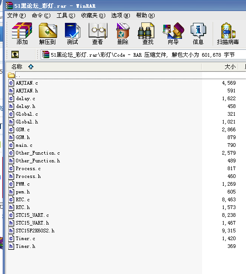Select the file name STC15_UART.c

pos(32,215)
